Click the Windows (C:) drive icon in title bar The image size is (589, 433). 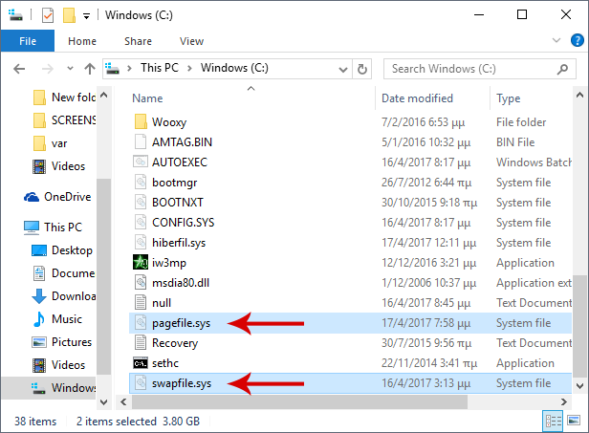(x=15, y=15)
